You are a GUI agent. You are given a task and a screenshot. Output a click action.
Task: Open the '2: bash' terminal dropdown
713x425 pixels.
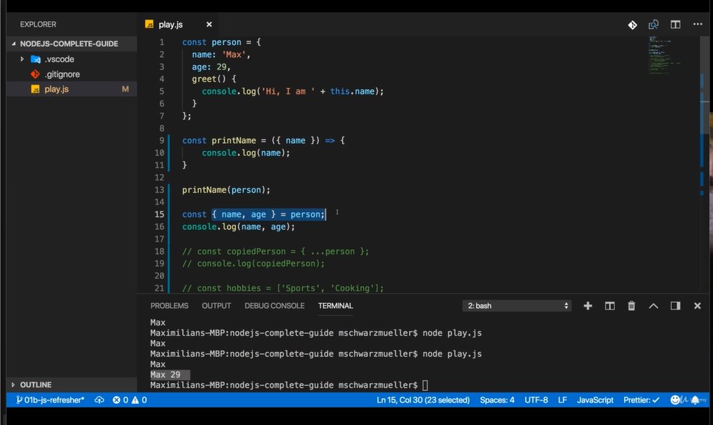[517, 306]
